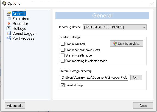Click the Post Process workflow icon
Screen dimensions: 157x112
(x=9, y=38)
